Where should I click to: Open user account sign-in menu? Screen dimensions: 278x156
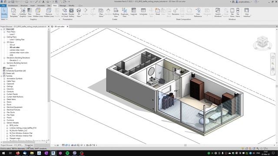click(243, 2)
